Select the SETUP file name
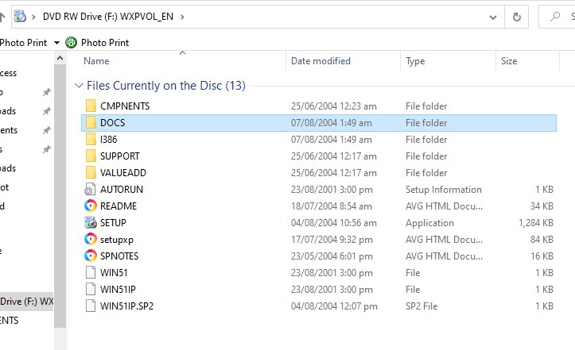Image resolution: width=575 pixels, height=350 pixels. tap(113, 222)
